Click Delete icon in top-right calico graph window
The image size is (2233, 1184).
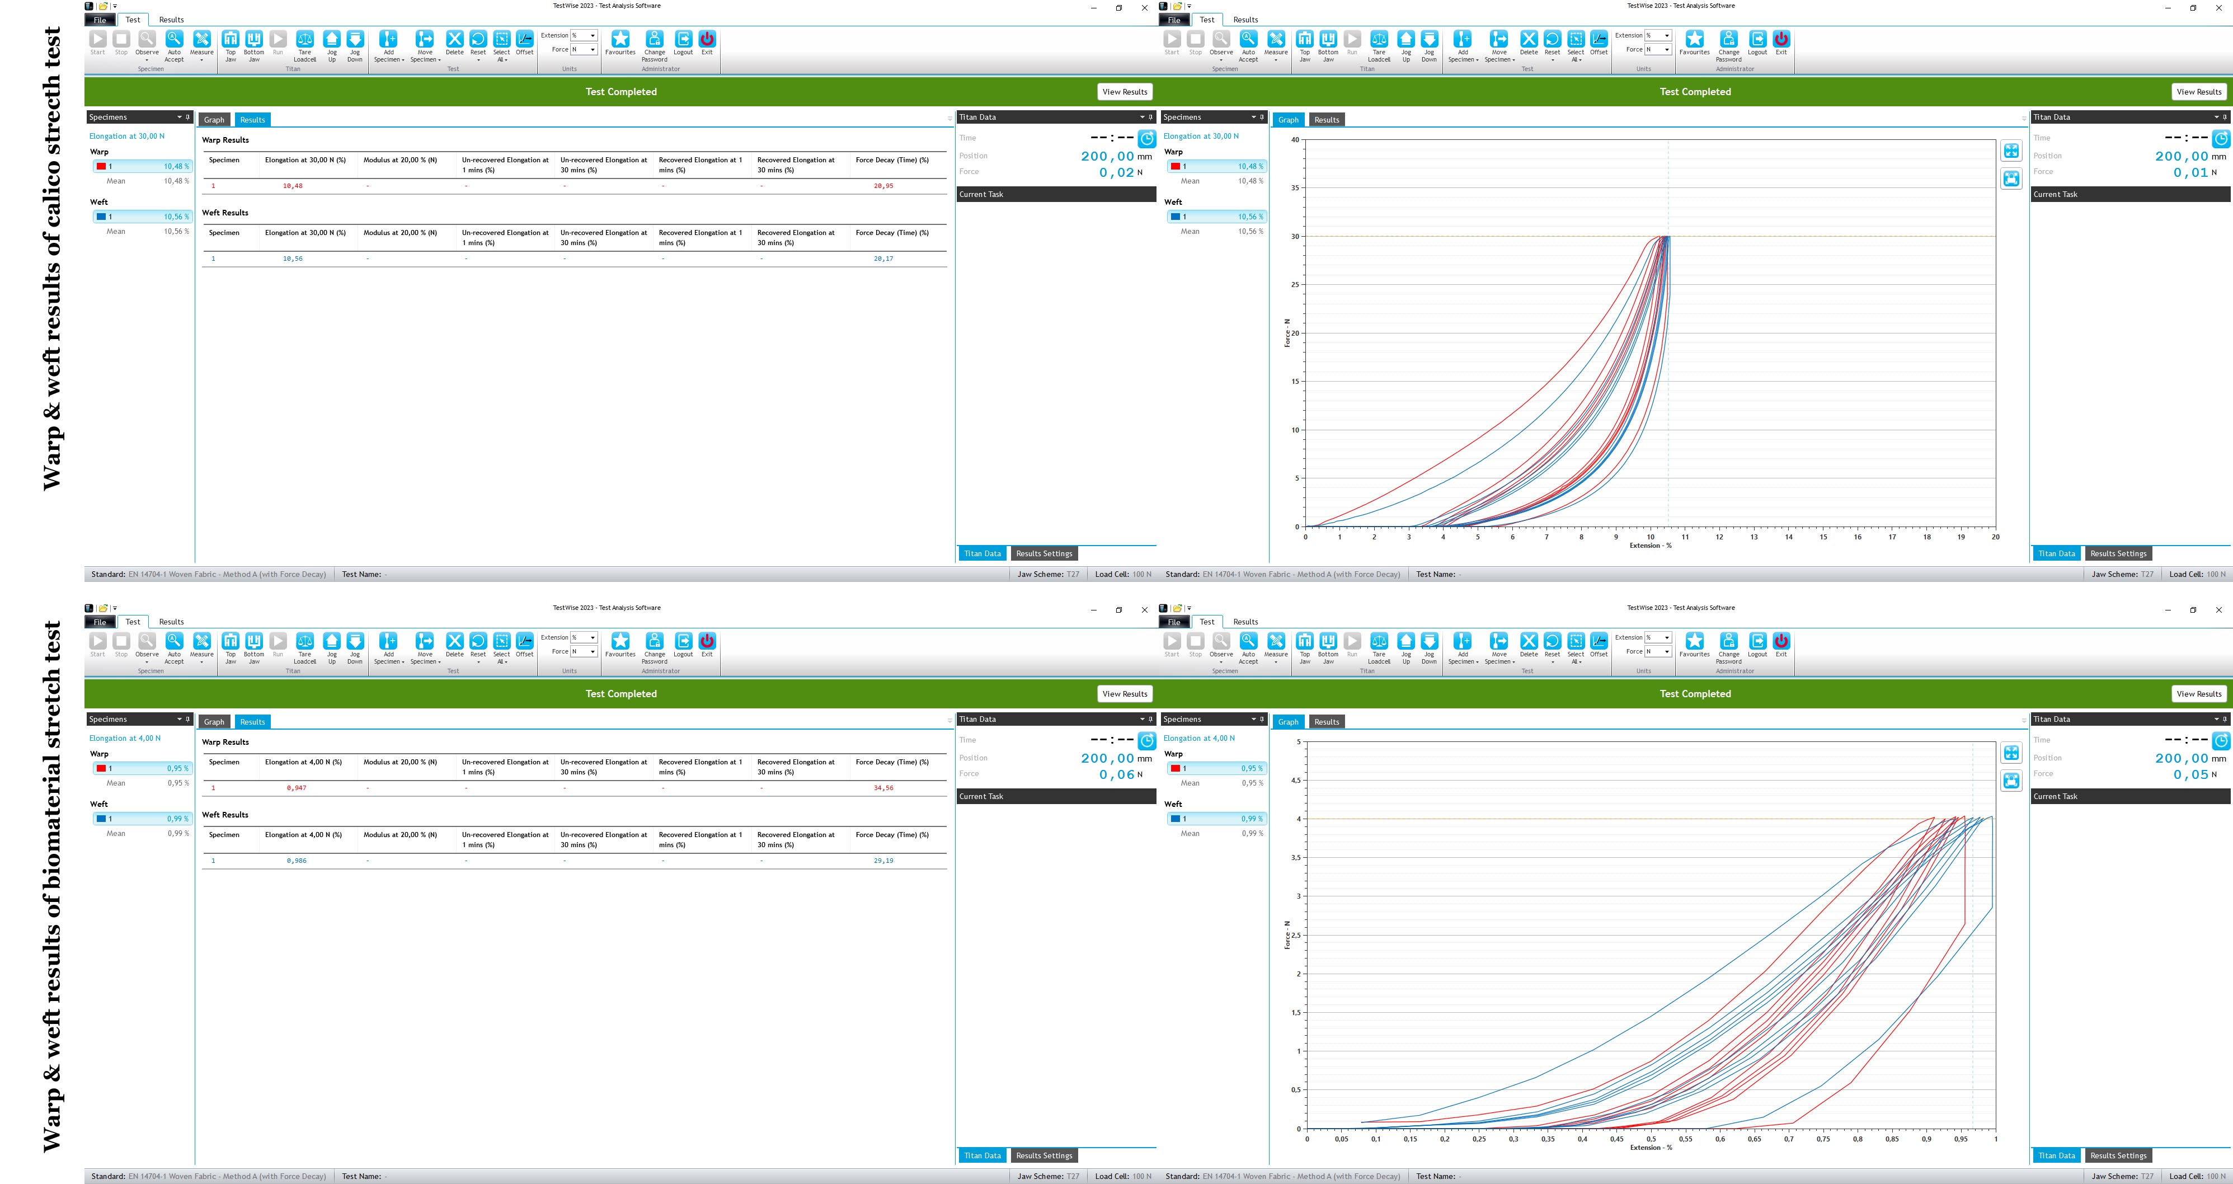[x=1529, y=39]
